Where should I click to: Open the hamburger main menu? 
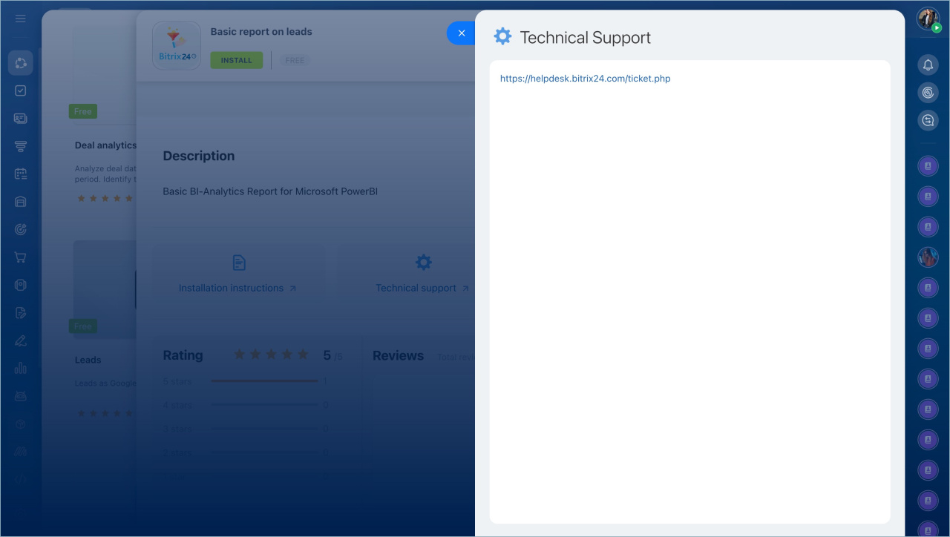point(20,19)
